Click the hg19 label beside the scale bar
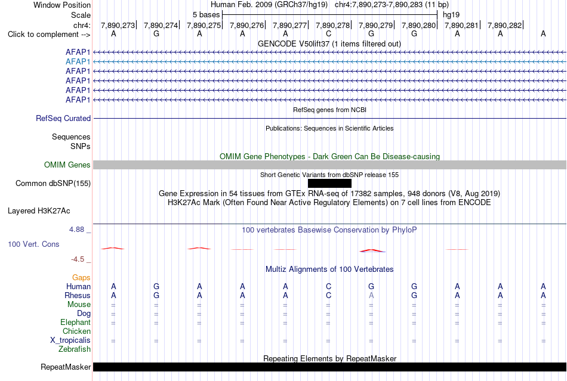 (x=451, y=15)
